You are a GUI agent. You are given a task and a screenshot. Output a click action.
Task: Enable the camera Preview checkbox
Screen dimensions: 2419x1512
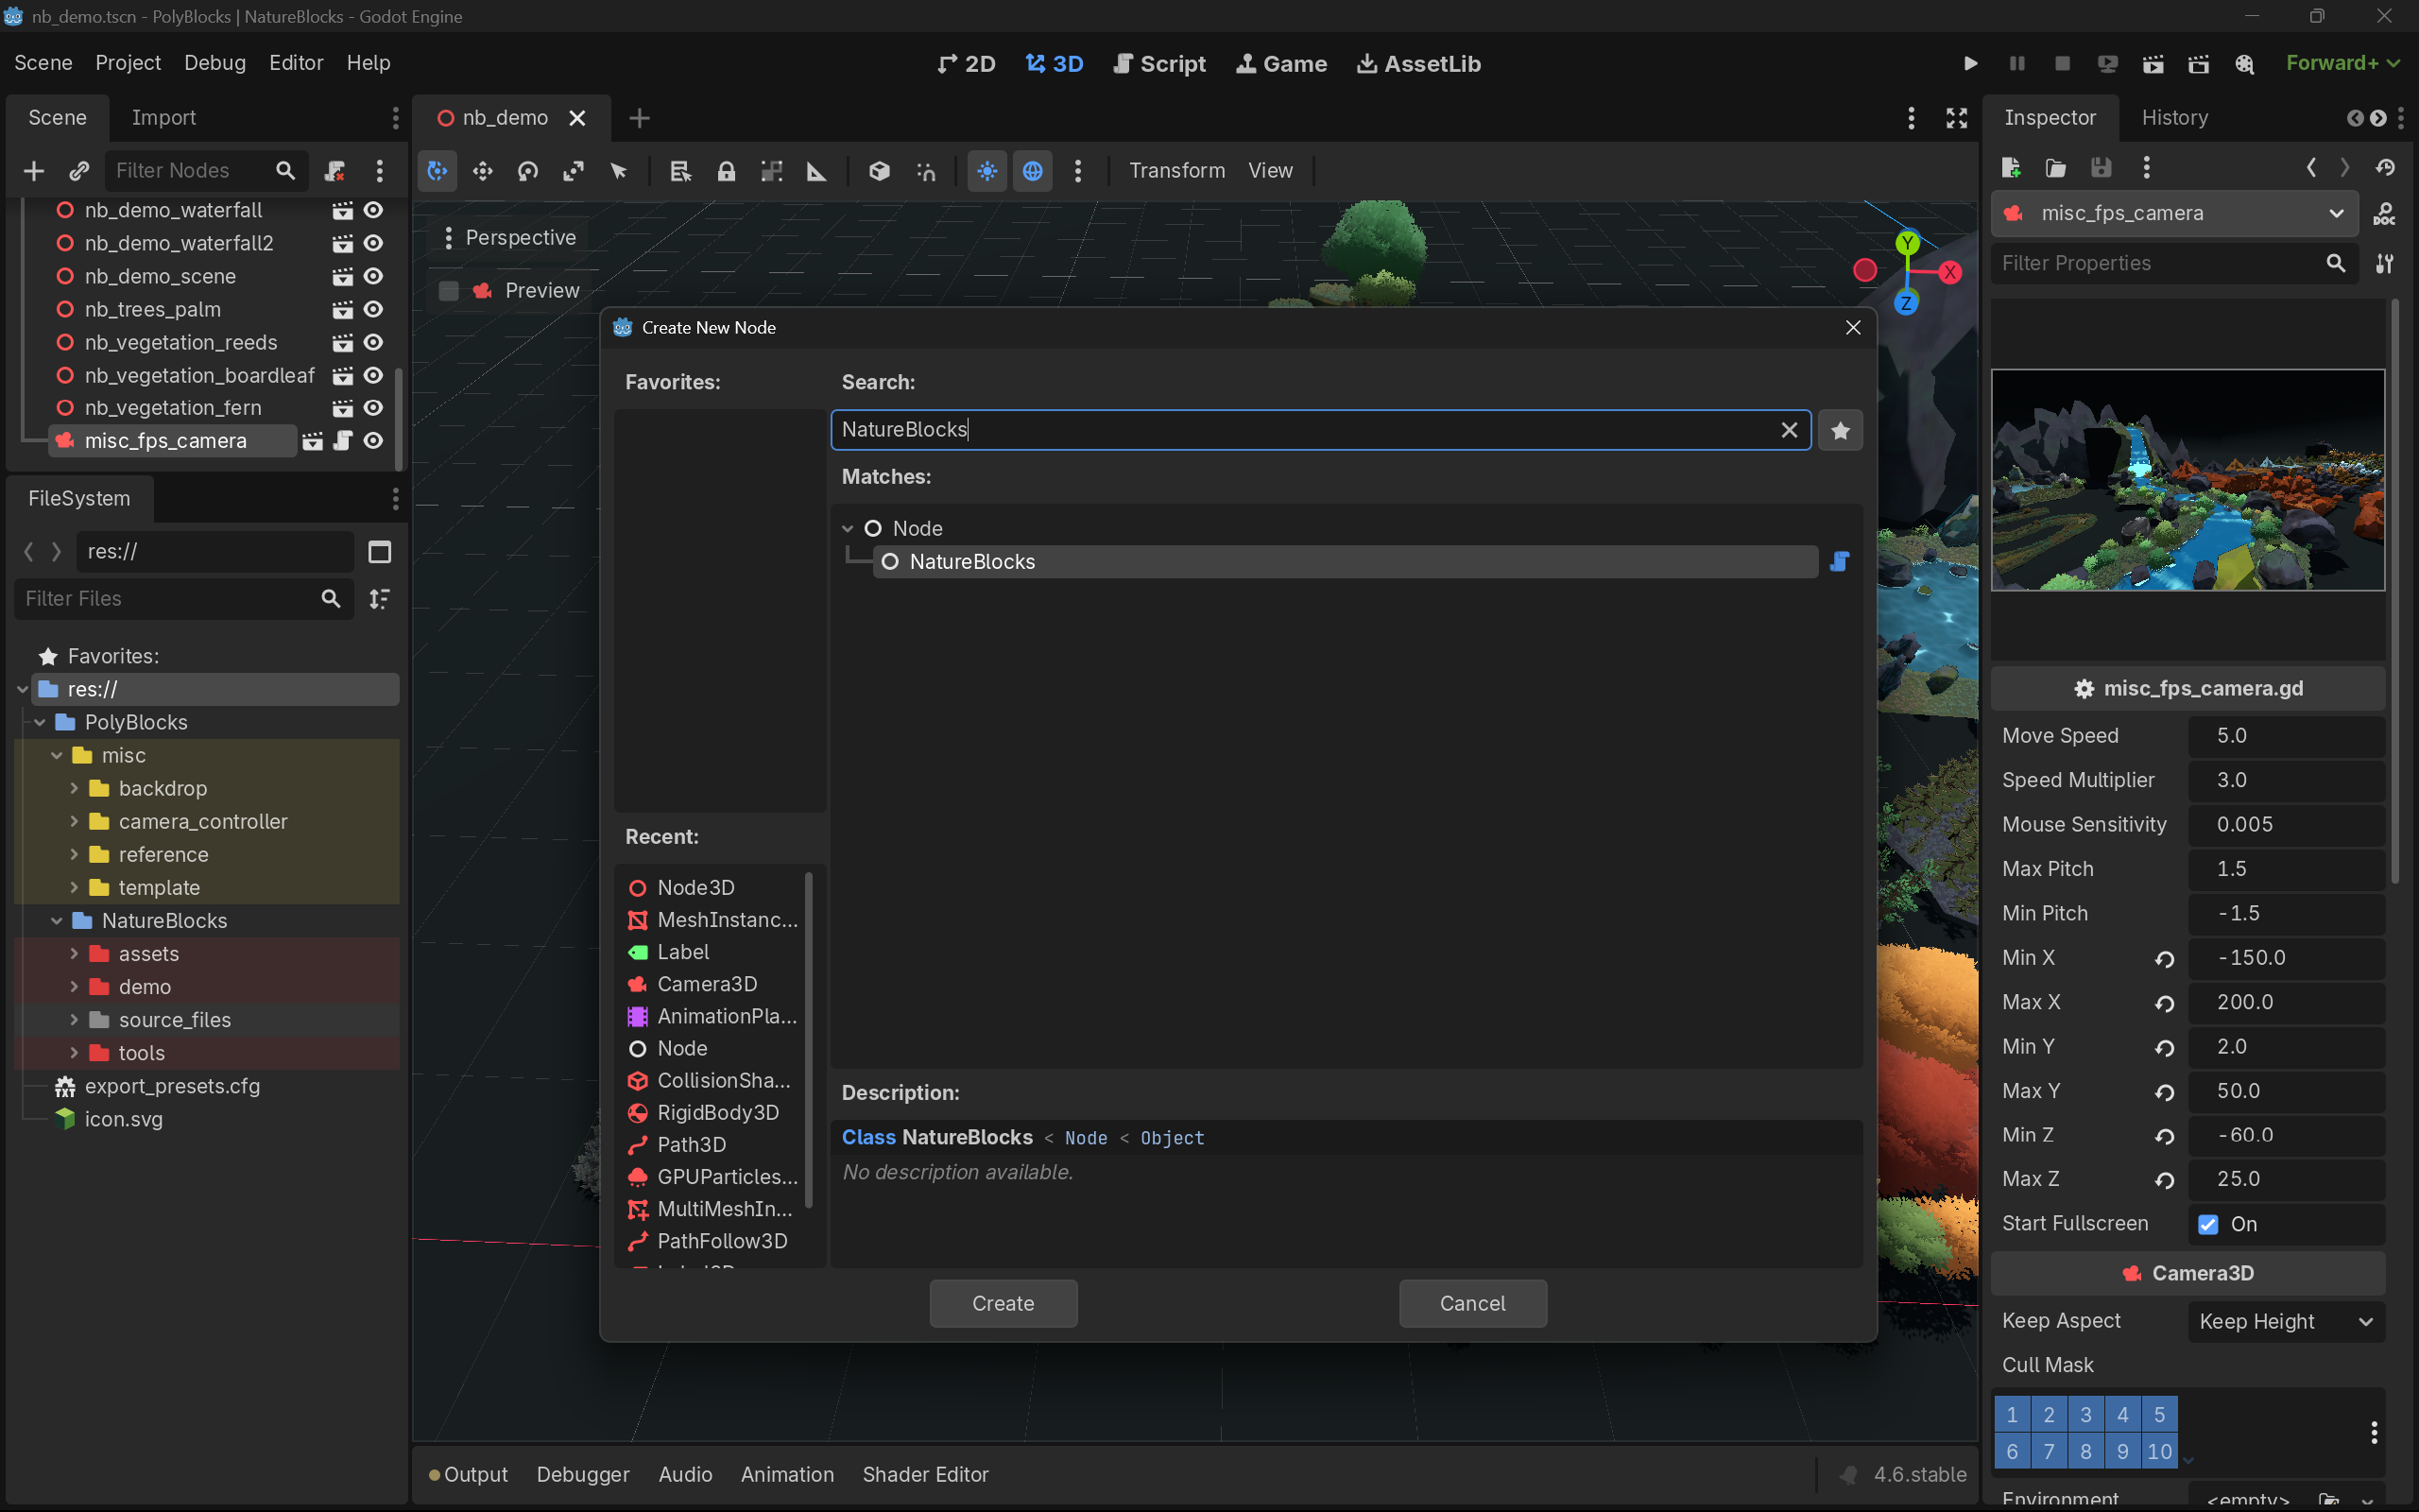(x=449, y=291)
